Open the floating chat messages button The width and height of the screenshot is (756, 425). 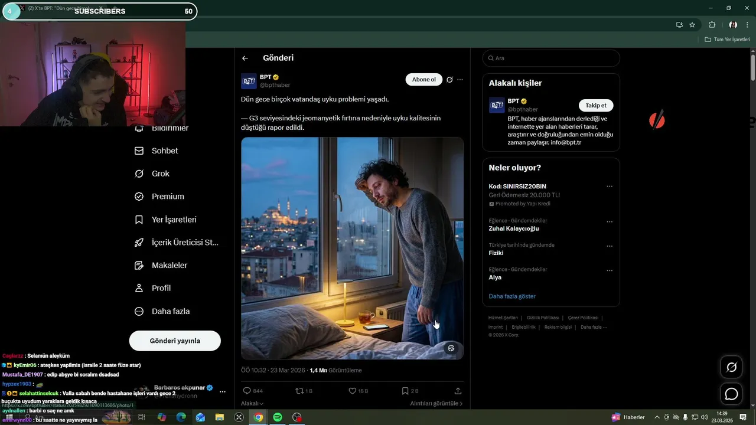point(731,394)
